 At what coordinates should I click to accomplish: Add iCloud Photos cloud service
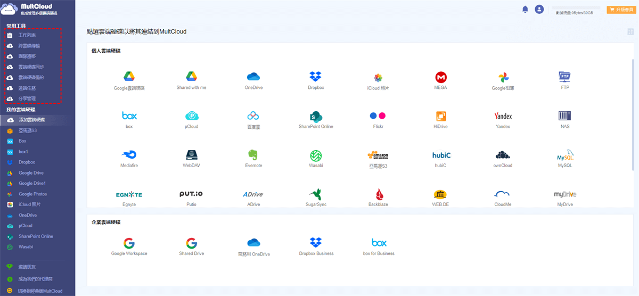coord(378,80)
